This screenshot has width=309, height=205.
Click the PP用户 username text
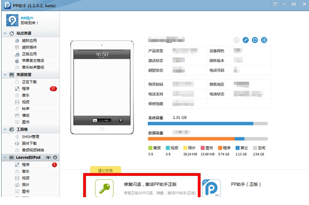pyautogui.click(x=27, y=18)
